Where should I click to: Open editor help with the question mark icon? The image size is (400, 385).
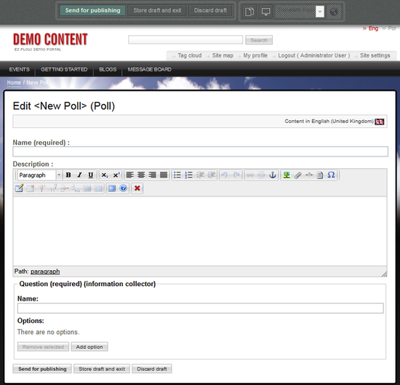tap(123, 188)
